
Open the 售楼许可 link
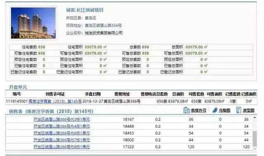coord(198,110)
